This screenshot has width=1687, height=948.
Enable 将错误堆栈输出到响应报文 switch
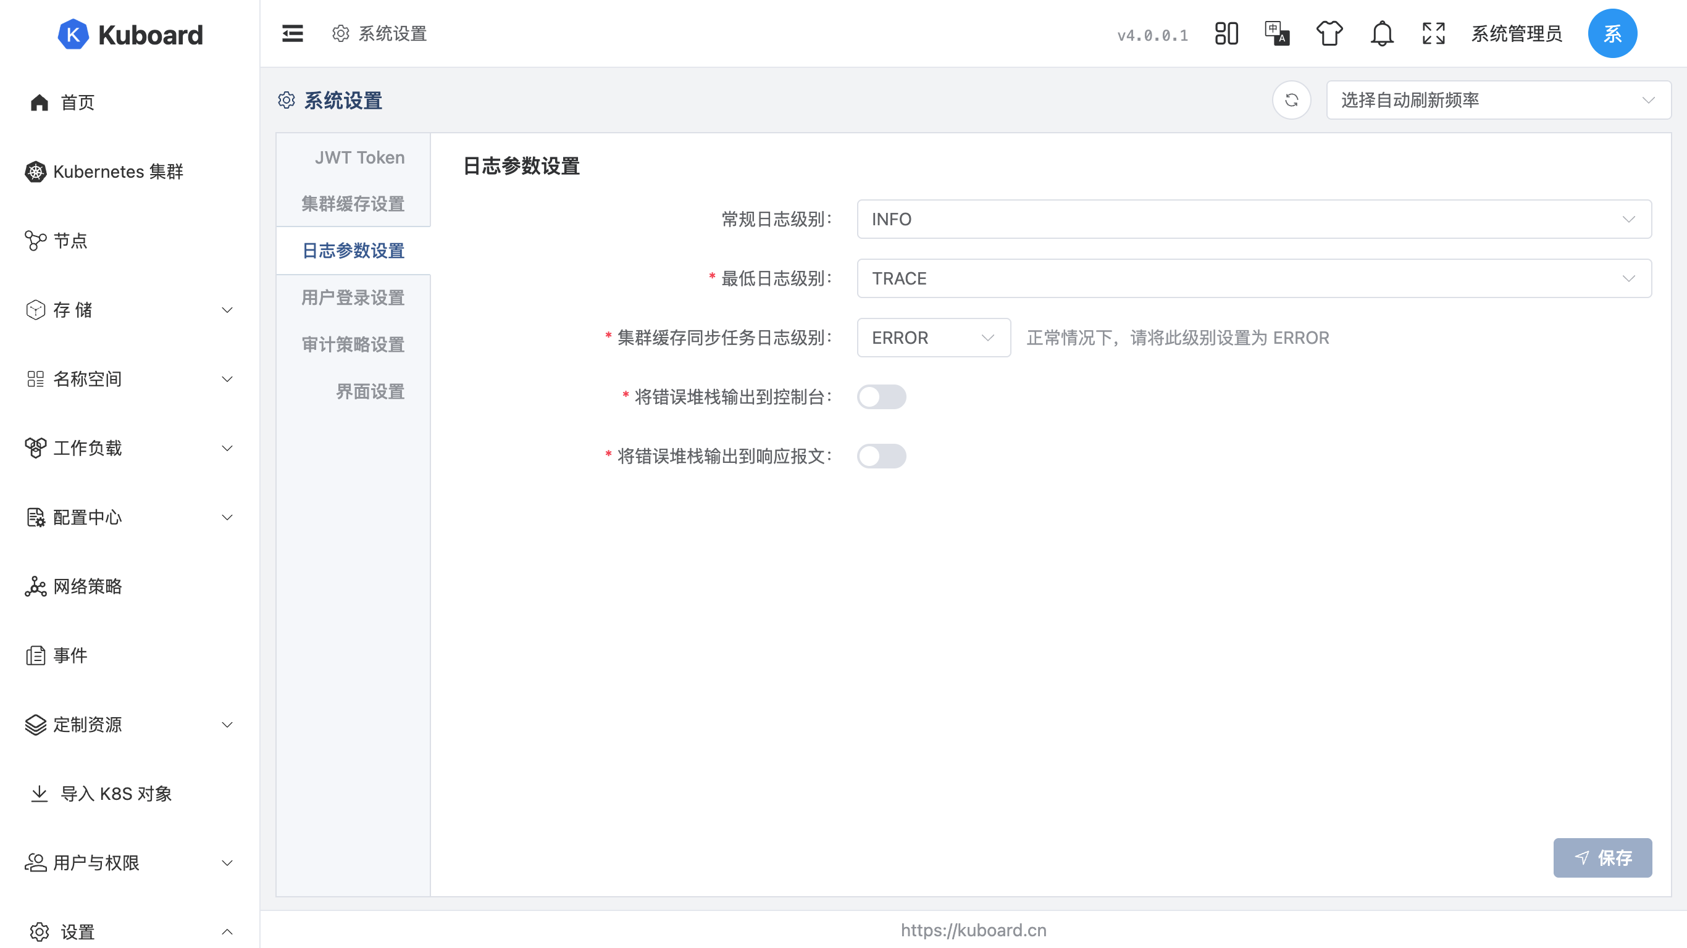(x=882, y=456)
